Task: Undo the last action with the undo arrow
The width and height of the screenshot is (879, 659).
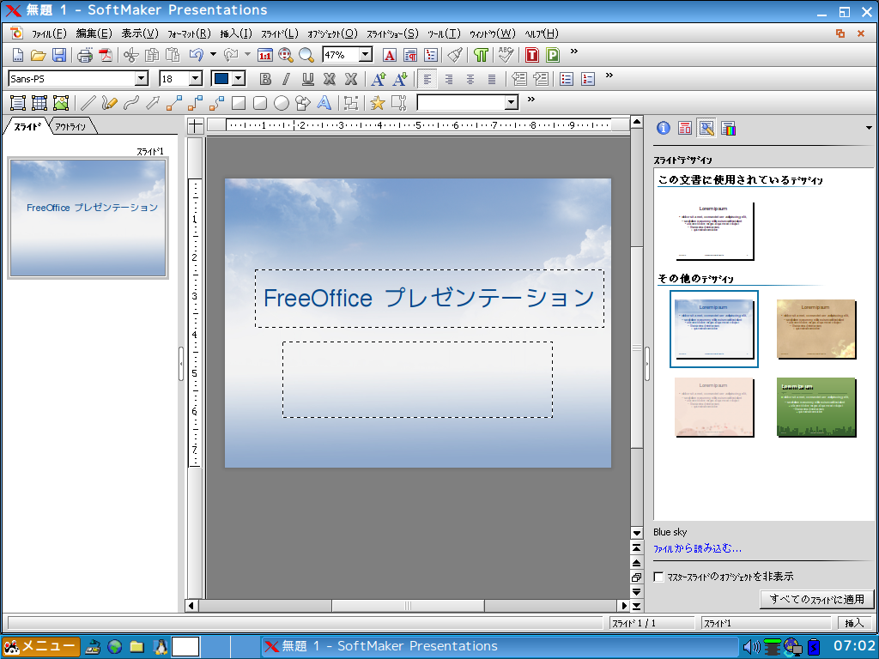Action: (197, 55)
